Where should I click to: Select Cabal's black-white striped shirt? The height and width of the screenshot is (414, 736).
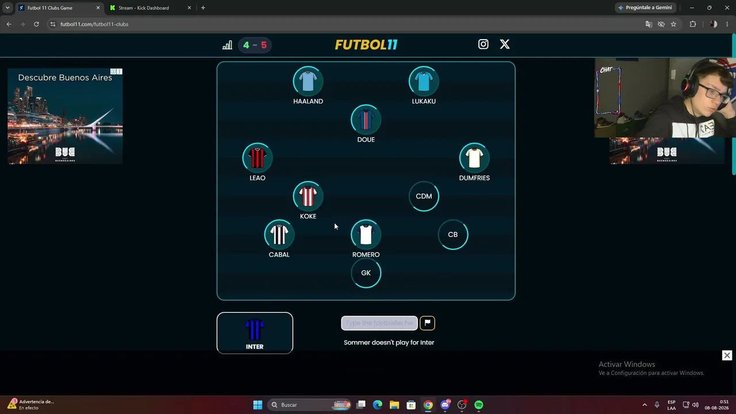click(x=279, y=235)
